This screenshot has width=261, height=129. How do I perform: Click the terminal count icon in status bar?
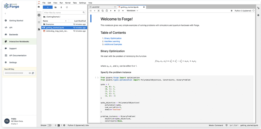point(58,125)
